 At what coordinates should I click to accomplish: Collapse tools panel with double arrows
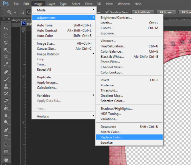click(x=4, y=19)
